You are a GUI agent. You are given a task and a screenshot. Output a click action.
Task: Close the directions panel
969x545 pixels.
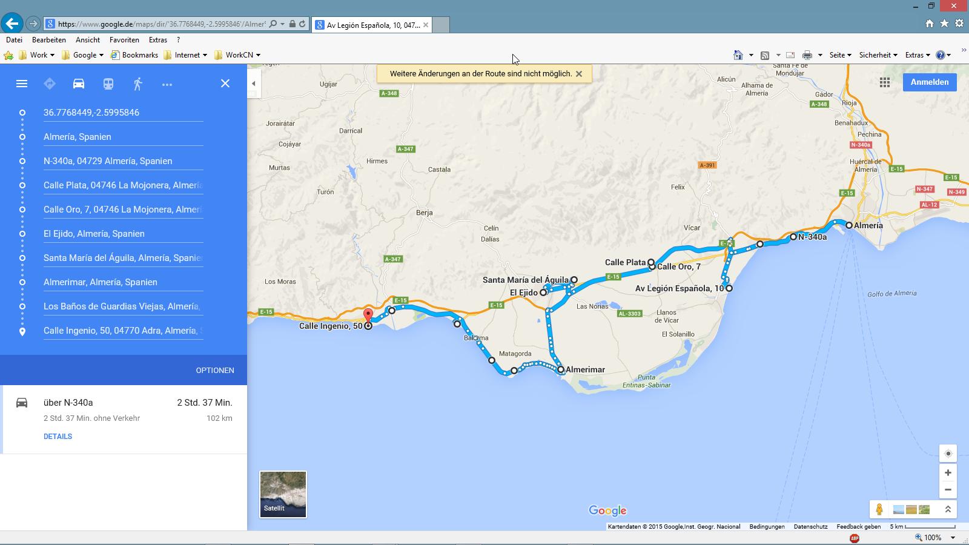225,84
